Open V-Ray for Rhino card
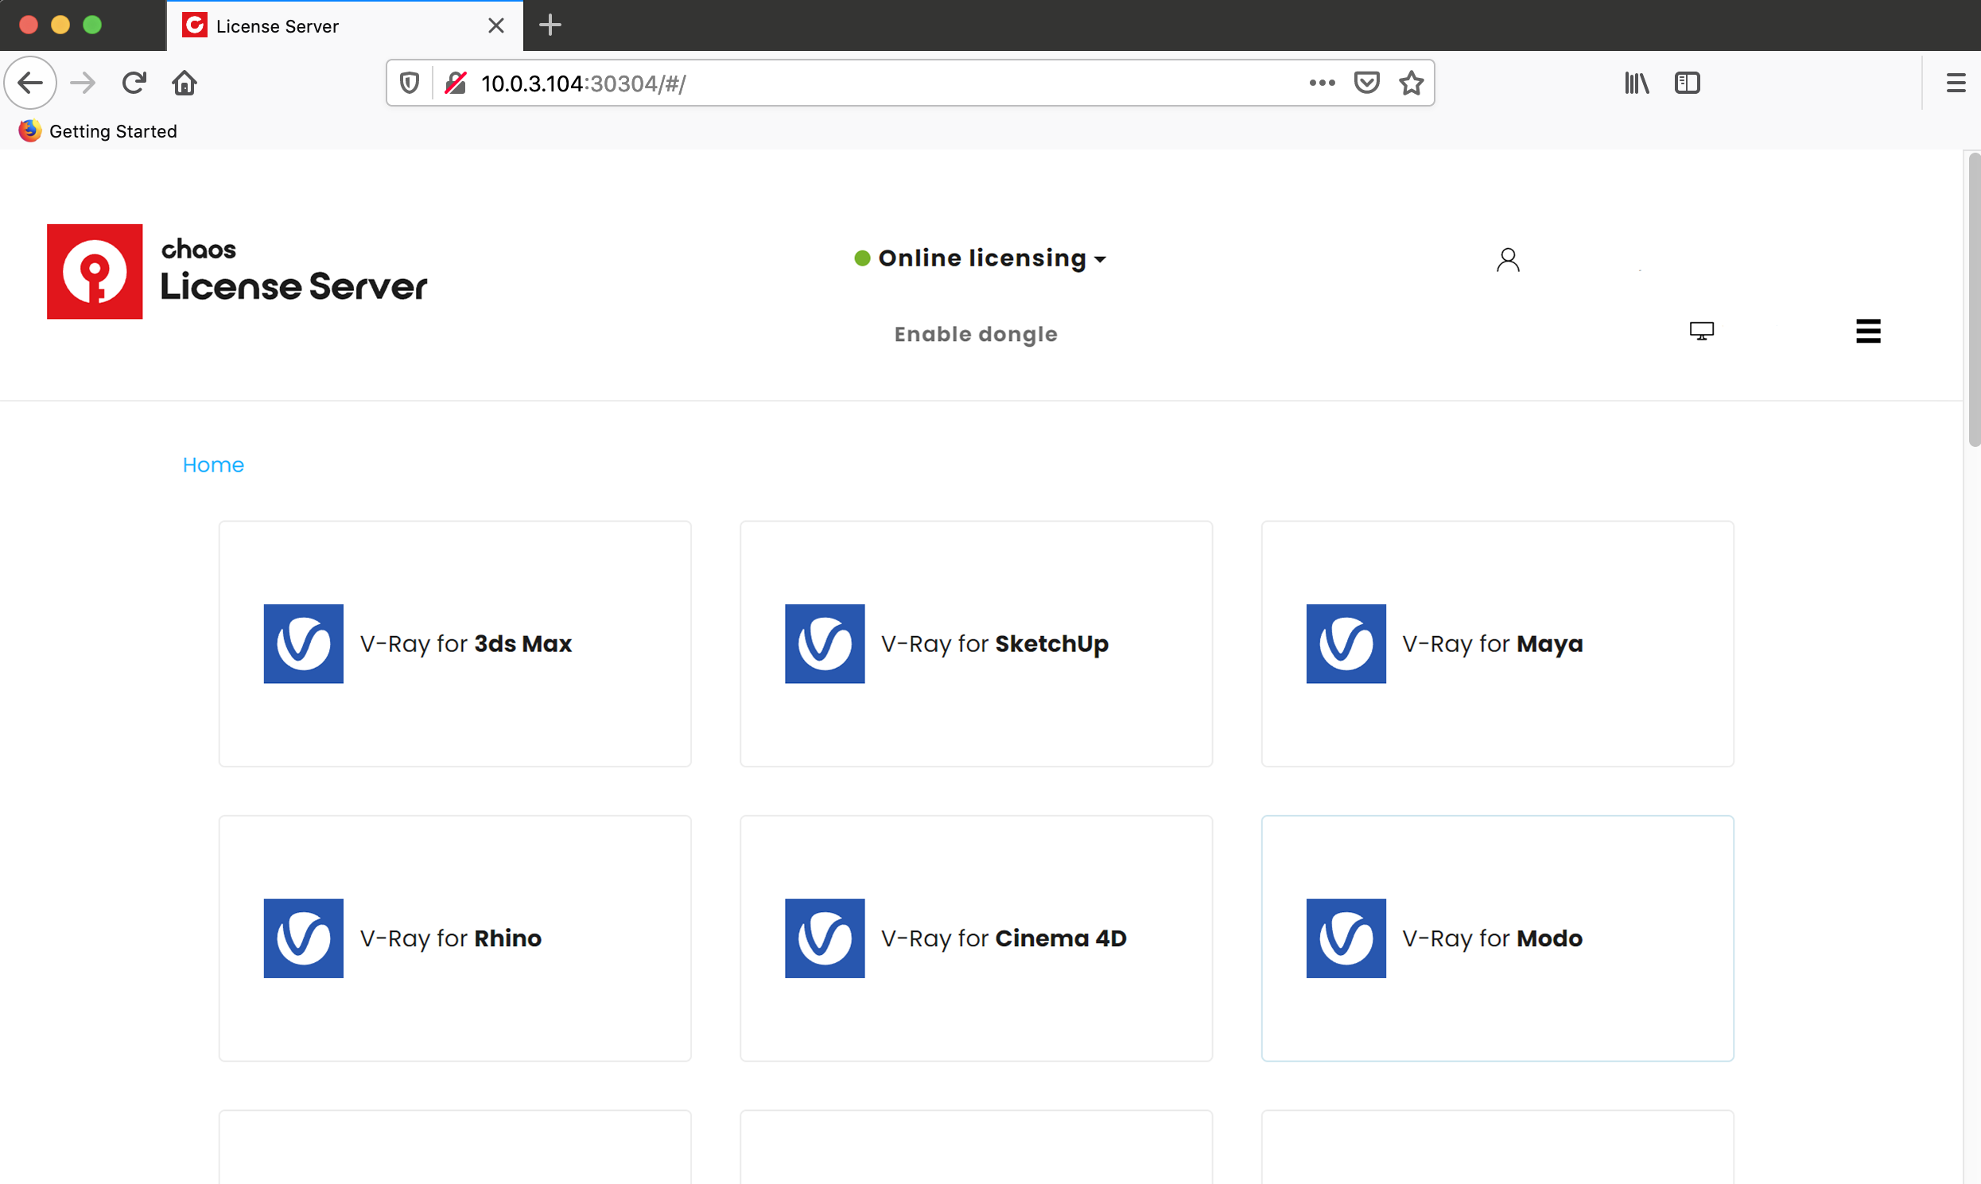The image size is (1981, 1184). tap(455, 938)
